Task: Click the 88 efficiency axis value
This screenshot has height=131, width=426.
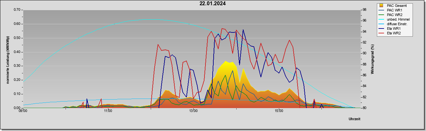Action: [x=364, y=65]
